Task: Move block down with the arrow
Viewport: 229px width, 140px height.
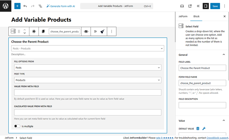Action: click(x=24, y=33)
